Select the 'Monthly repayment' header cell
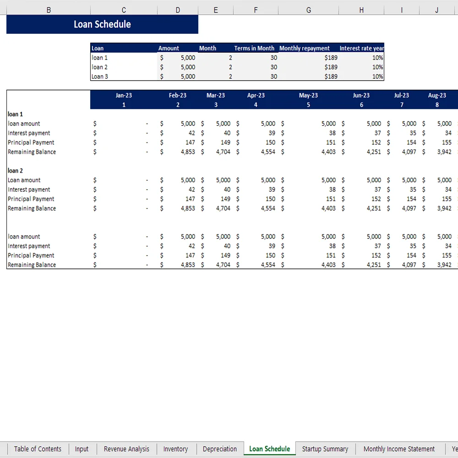 (308, 48)
